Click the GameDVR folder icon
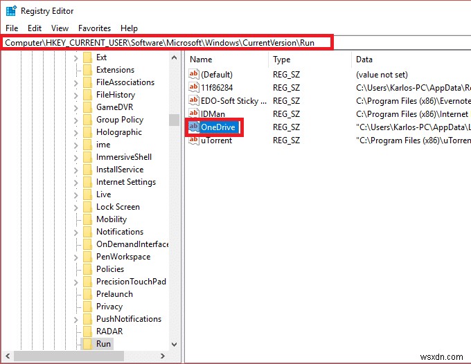The image size is (471, 364). point(87,107)
